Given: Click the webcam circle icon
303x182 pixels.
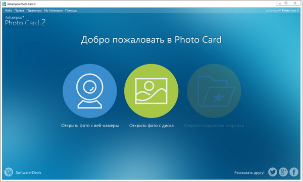Looking at the screenshot, I should (x=90, y=91).
